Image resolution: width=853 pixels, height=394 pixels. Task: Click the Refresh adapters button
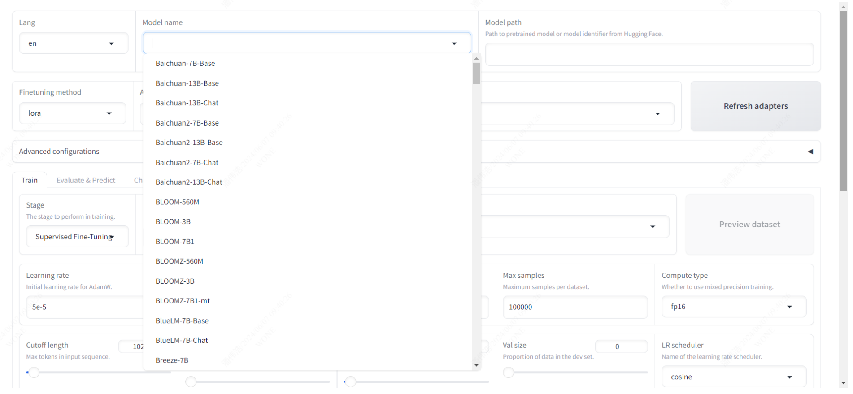[756, 106]
